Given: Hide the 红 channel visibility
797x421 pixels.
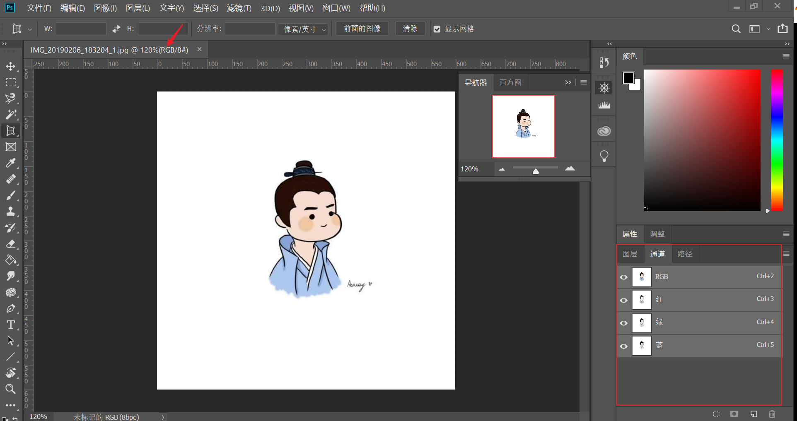Looking at the screenshot, I should (624, 300).
